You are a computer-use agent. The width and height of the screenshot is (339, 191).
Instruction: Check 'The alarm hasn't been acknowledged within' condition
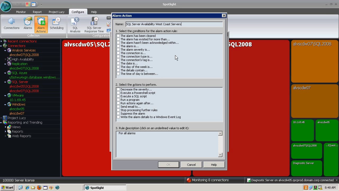pos(118,43)
